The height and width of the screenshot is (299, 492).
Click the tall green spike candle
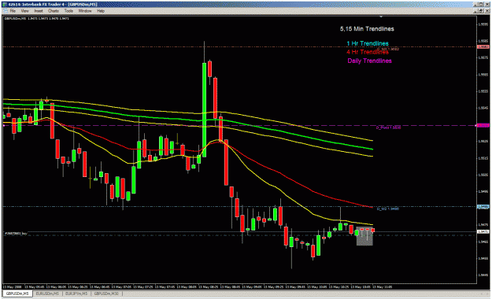[x=204, y=110]
